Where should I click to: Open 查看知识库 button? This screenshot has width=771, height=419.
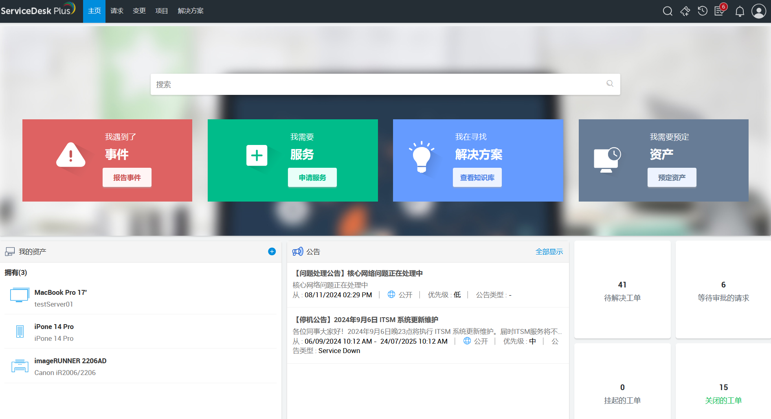477,178
